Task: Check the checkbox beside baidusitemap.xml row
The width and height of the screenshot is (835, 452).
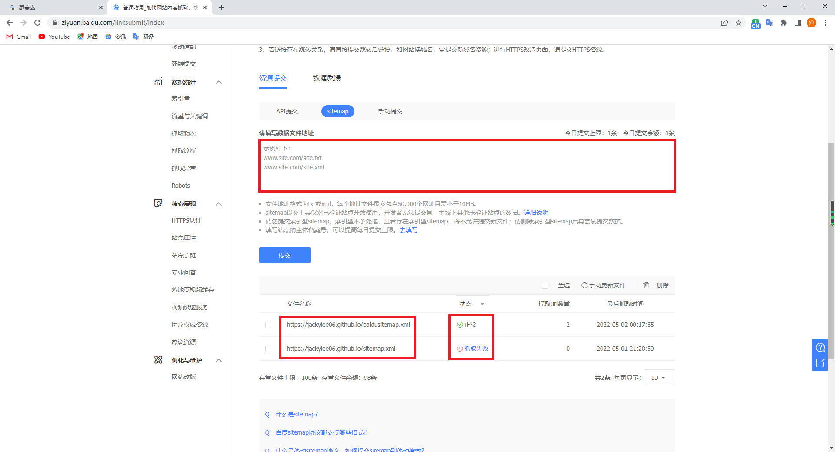Action: pyautogui.click(x=268, y=325)
